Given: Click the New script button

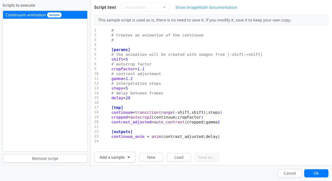Looking at the screenshot, I should (x=151, y=157).
